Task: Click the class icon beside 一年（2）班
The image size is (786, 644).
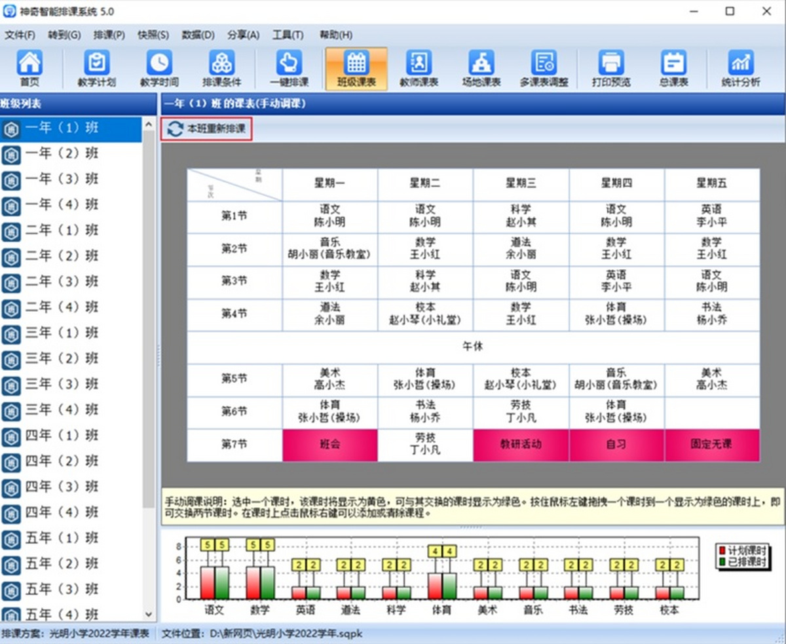Action: point(11,155)
